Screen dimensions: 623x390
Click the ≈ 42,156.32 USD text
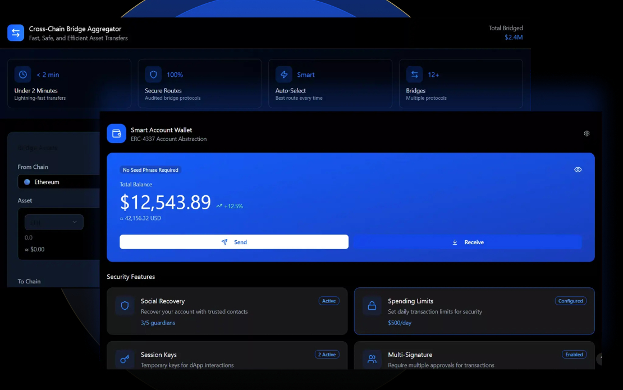tap(140, 218)
